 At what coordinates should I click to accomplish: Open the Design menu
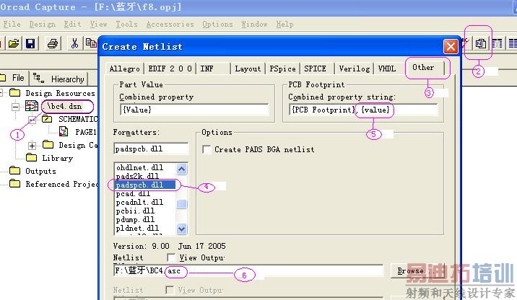42,24
